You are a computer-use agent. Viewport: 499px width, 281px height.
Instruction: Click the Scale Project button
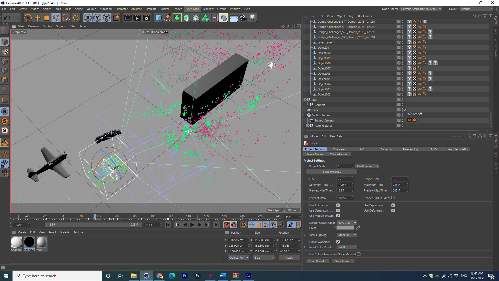point(332,172)
